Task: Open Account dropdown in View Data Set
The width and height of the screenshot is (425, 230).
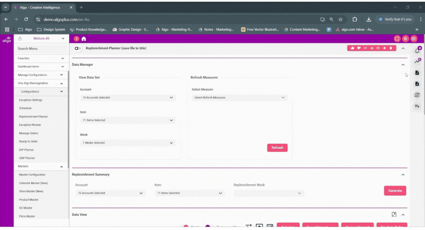Action: [128, 97]
